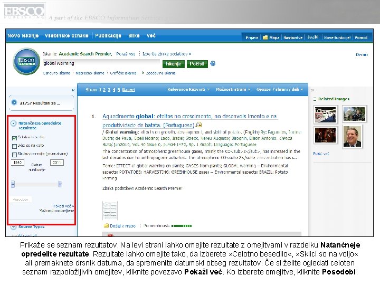Viewport: 380px width, 285px height.
Task: Click the global warming search field
Action: click(101, 63)
